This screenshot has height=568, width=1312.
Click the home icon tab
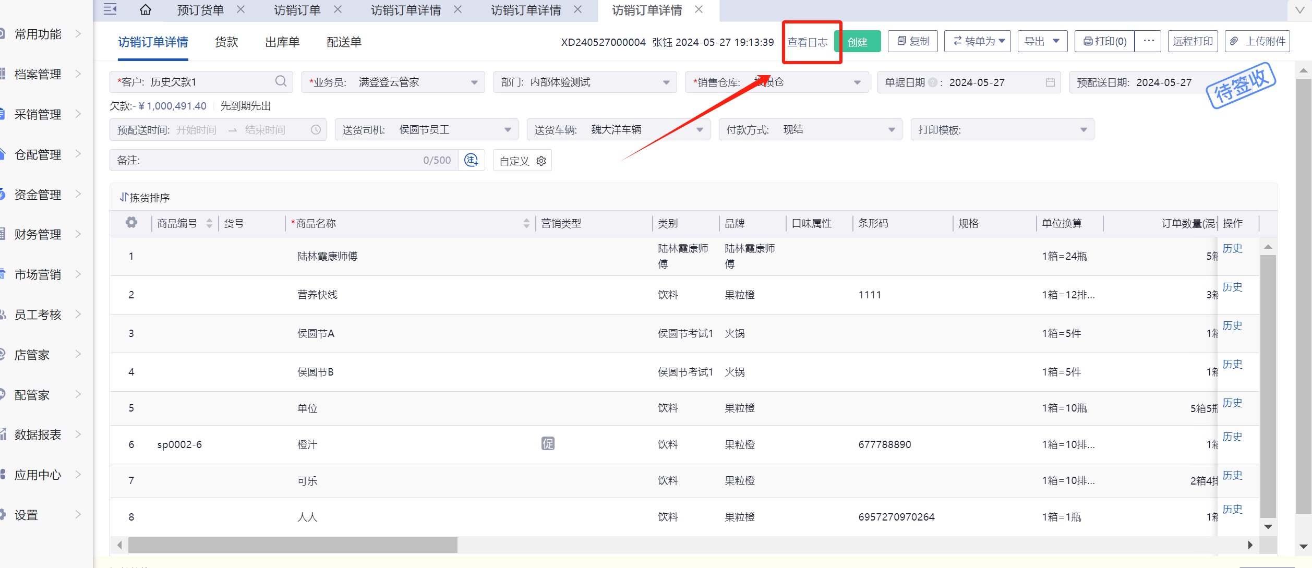[146, 10]
